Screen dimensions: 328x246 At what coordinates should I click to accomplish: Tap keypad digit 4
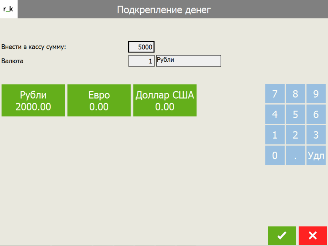[275, 115]
